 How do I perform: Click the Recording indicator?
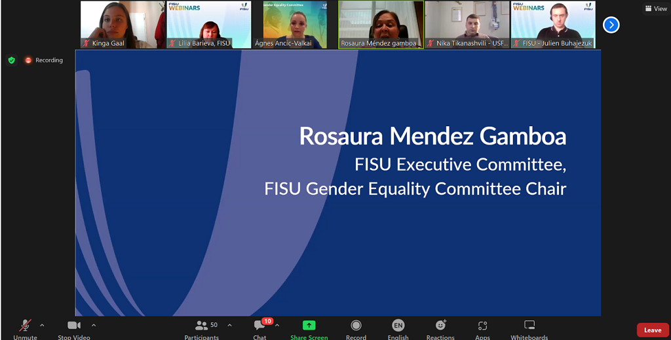click(44, 60)
